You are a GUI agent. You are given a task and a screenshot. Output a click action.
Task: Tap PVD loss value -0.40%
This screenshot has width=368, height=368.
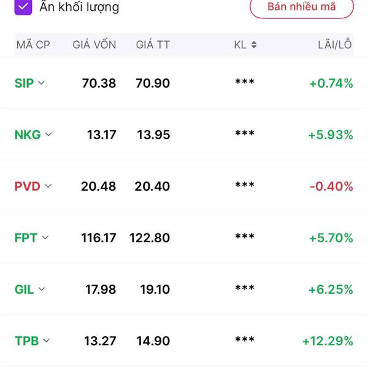331,186
